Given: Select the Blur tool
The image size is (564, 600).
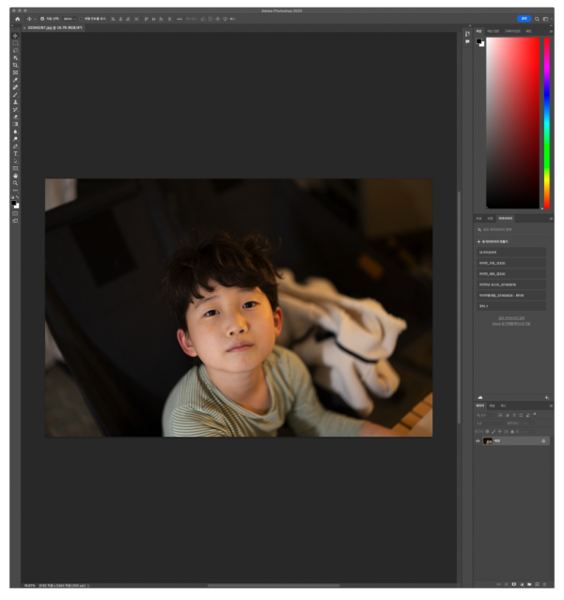Looking at the screenshot, I should 15,131.
